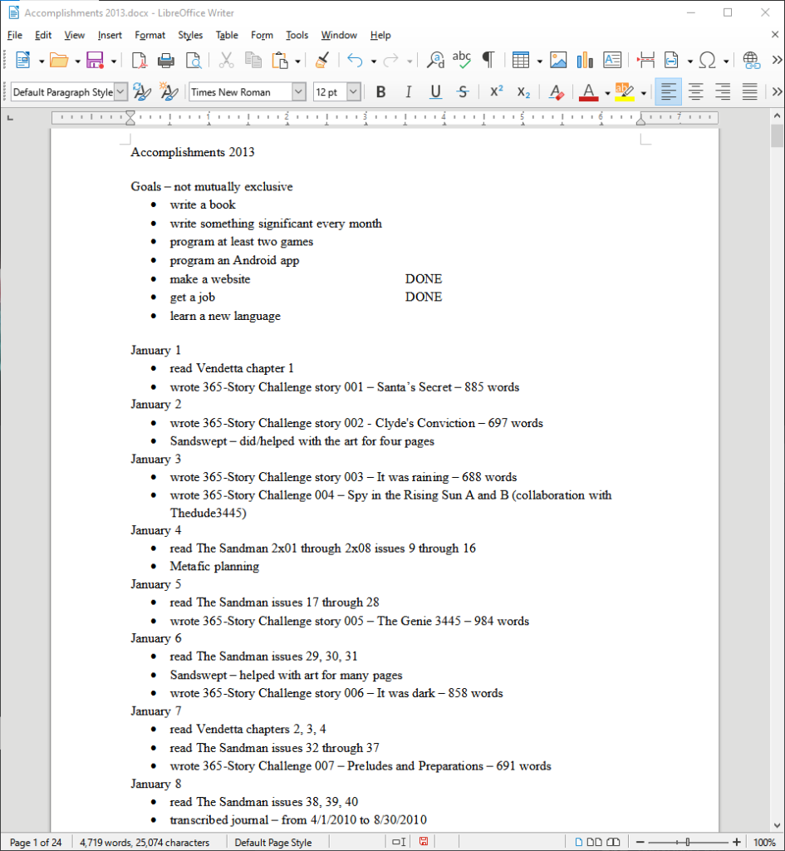Click the document-modified save indicator in status bar
The image size is (785, 851).
[424, 841]
